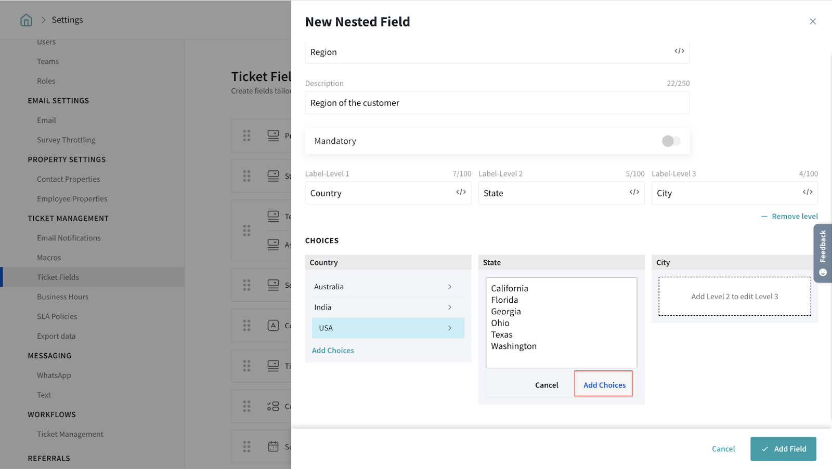Click Add Choices button under State list
This screenshot has height=469, width=832.
[x=604, y=385]
